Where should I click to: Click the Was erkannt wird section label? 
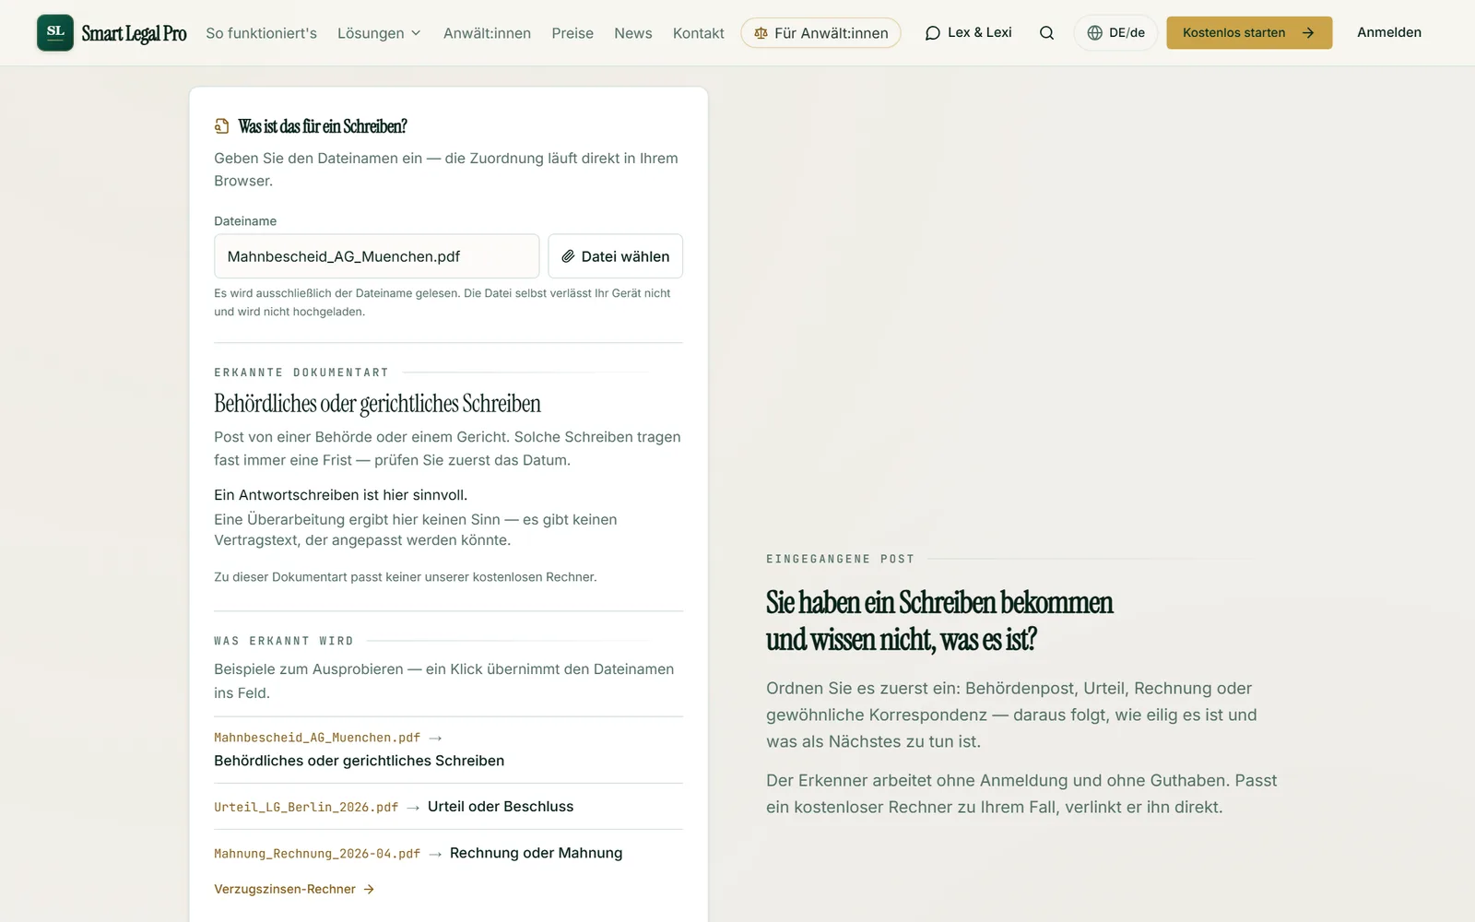click(284, 641)
